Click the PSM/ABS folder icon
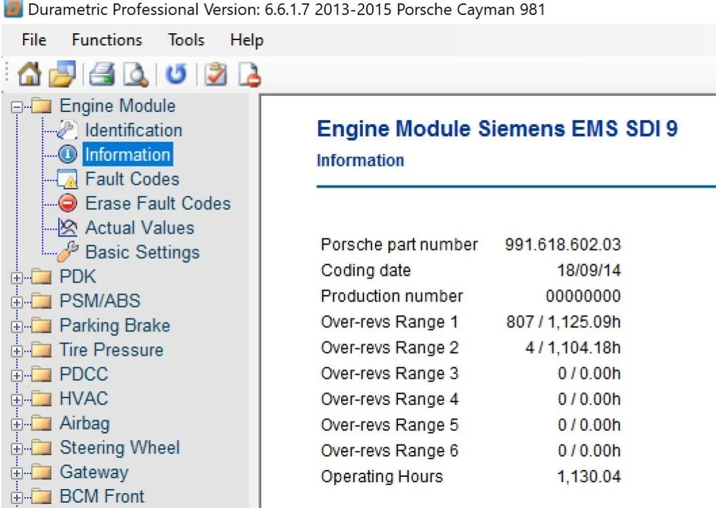This screenshot has height=508, width=716. [x=42, y=301]
